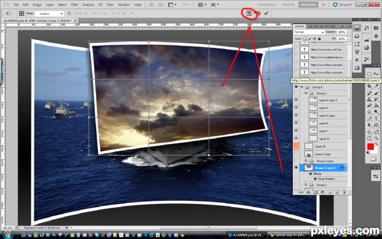Open the Warp Custom style dropdown
The width and height of the screenshot is (382, 239).
click(x=49, y=13)
